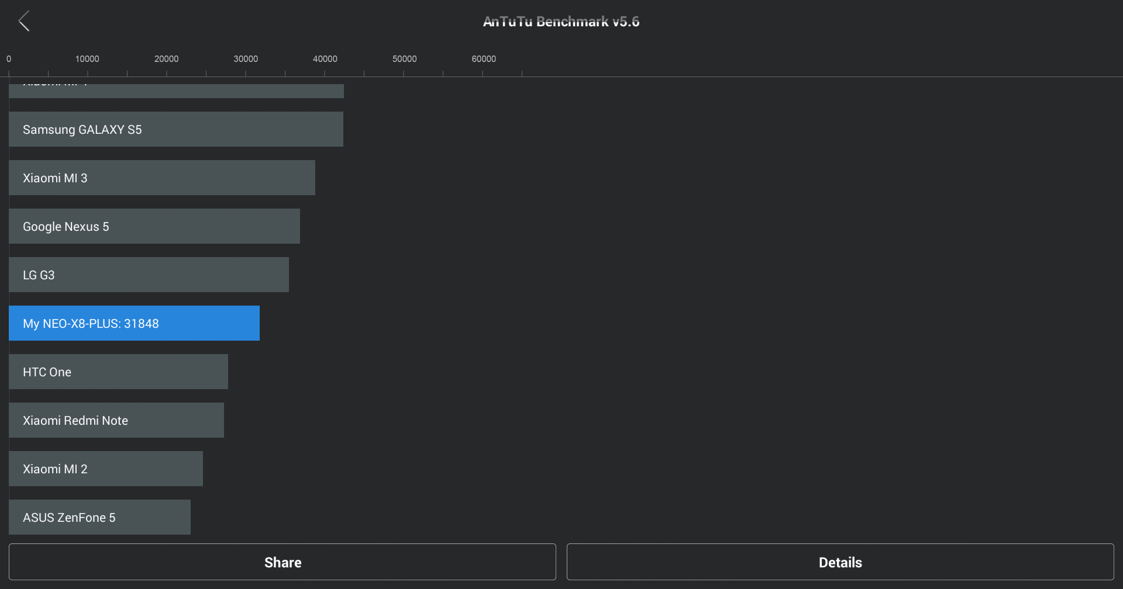Open the Details button

coord(840,562)
